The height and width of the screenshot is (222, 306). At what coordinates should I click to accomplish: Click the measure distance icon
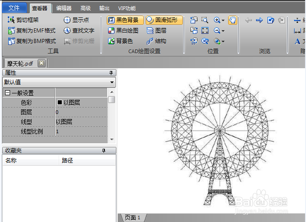coord(297,31)
